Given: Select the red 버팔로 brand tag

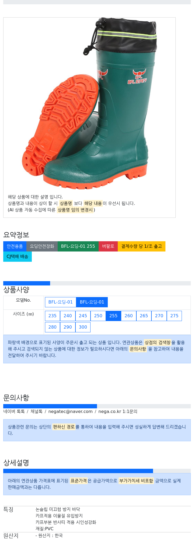Looking at the screenshot, I should point(108,246).
